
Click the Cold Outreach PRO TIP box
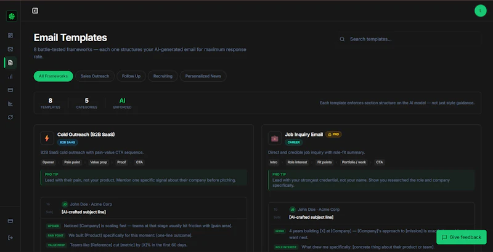coord(144,178)
